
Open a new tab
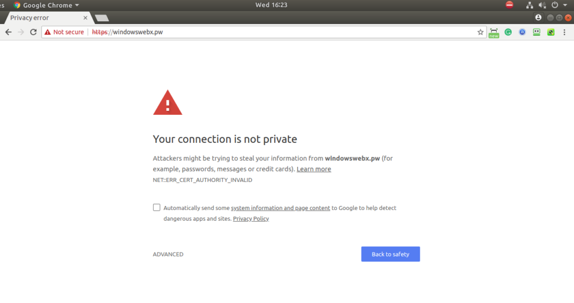pos(101,18)
